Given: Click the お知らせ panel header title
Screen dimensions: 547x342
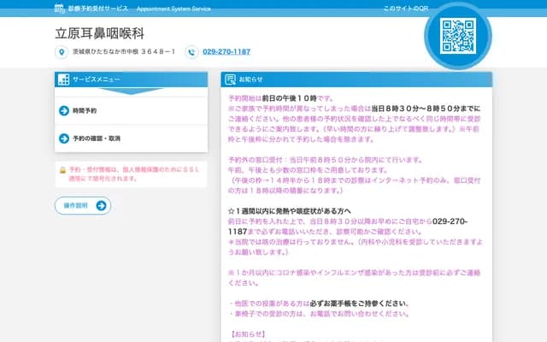Looking at the screenshot, I should click(x=251, y=80).
